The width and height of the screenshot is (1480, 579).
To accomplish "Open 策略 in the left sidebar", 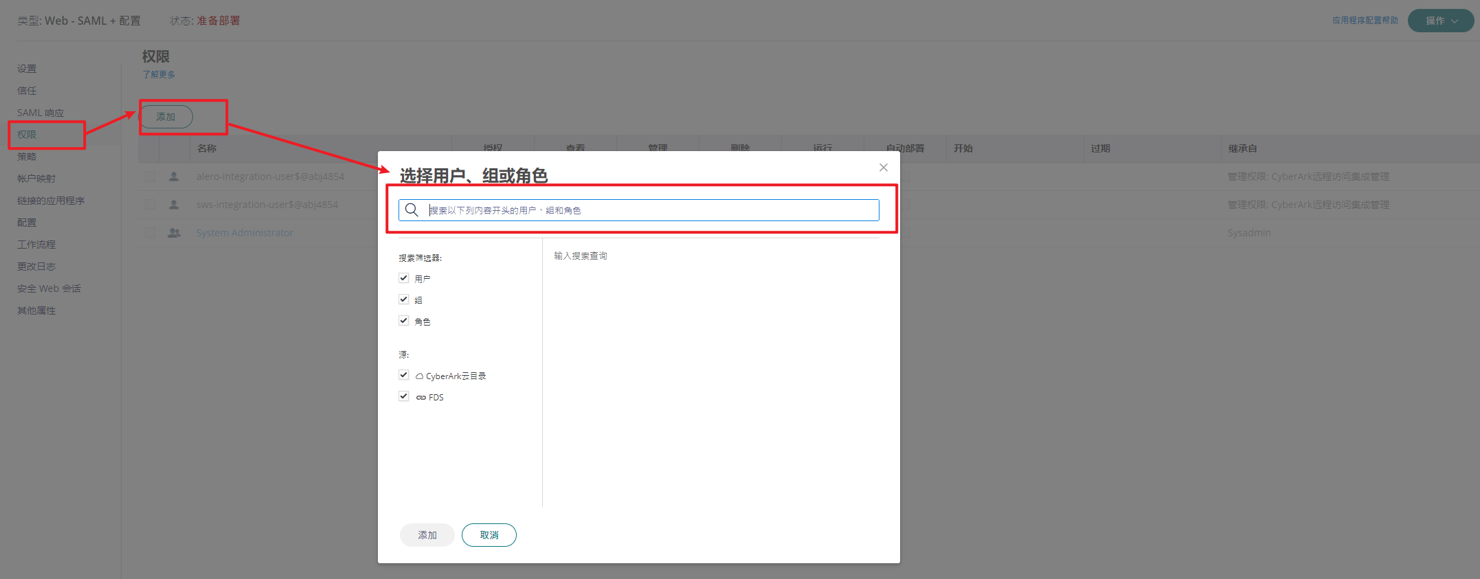I will pos(27,157).
